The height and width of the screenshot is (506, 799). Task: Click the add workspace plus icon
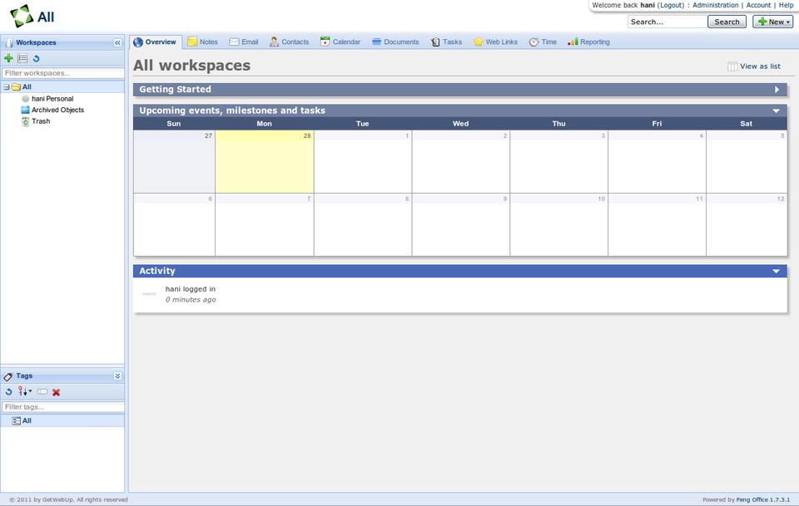tap(8, 58)
